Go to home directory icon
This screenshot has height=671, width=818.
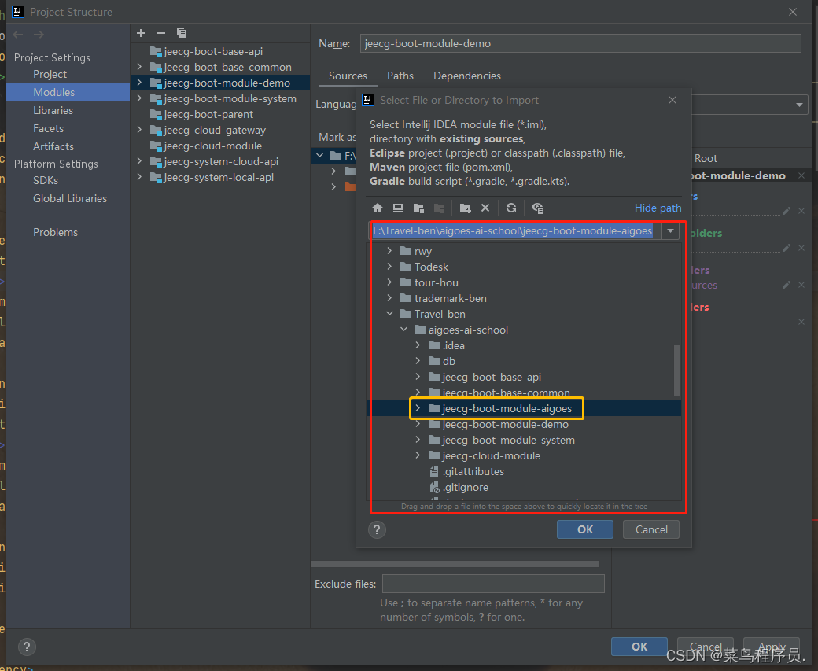[378, 208]
